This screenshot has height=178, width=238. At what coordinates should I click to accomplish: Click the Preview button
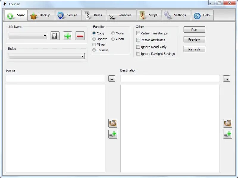194,39
